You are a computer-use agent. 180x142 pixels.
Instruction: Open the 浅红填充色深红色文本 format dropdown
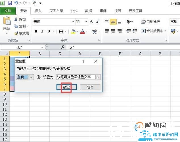[x=98, y=77]
